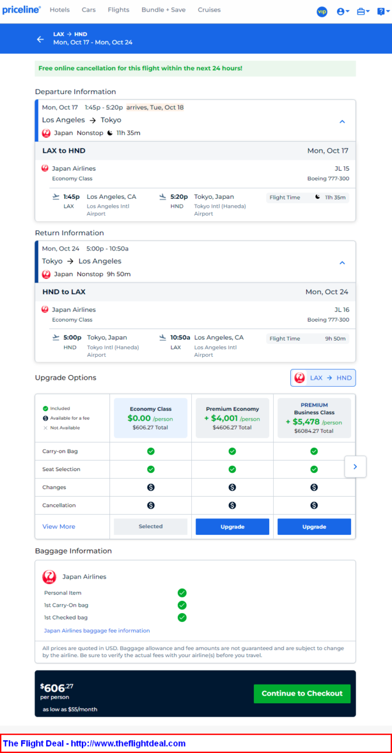The image size is (392, 753).
Task: Click Economy Seat Selection checkmark
Action: tap(150, 469)
